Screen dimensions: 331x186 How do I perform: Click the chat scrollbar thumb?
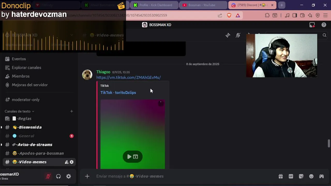tap(329, 143)
